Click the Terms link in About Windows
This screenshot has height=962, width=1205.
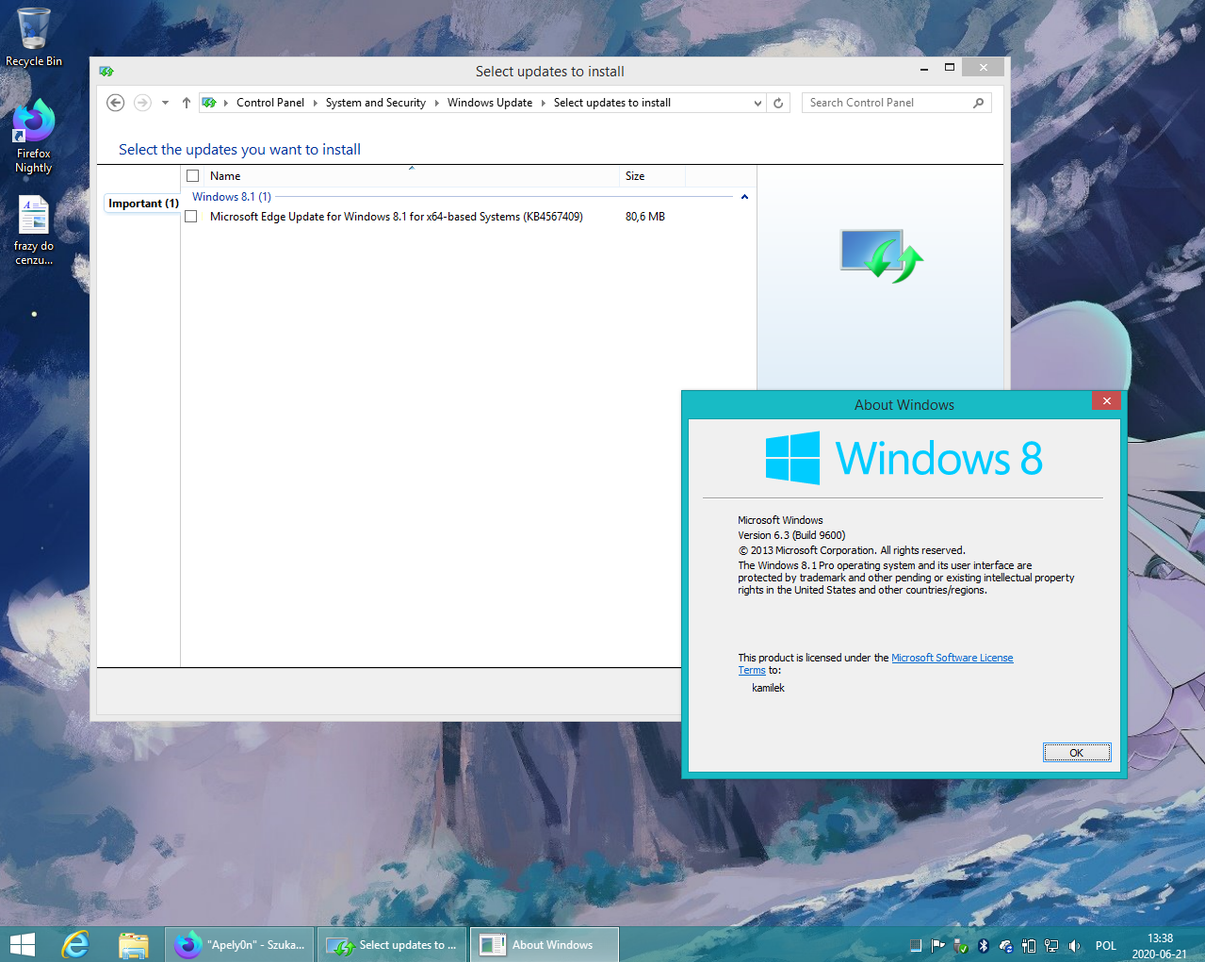tap(752, 670)
